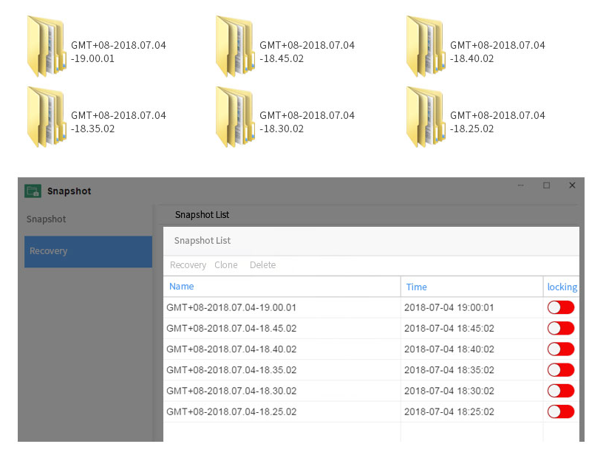Toggle locking for snapshot 18.30.02
The image size is (606, 458).
[561, 391]
